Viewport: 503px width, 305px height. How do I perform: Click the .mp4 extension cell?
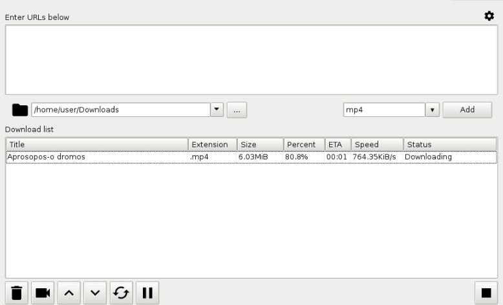(199, 157)
